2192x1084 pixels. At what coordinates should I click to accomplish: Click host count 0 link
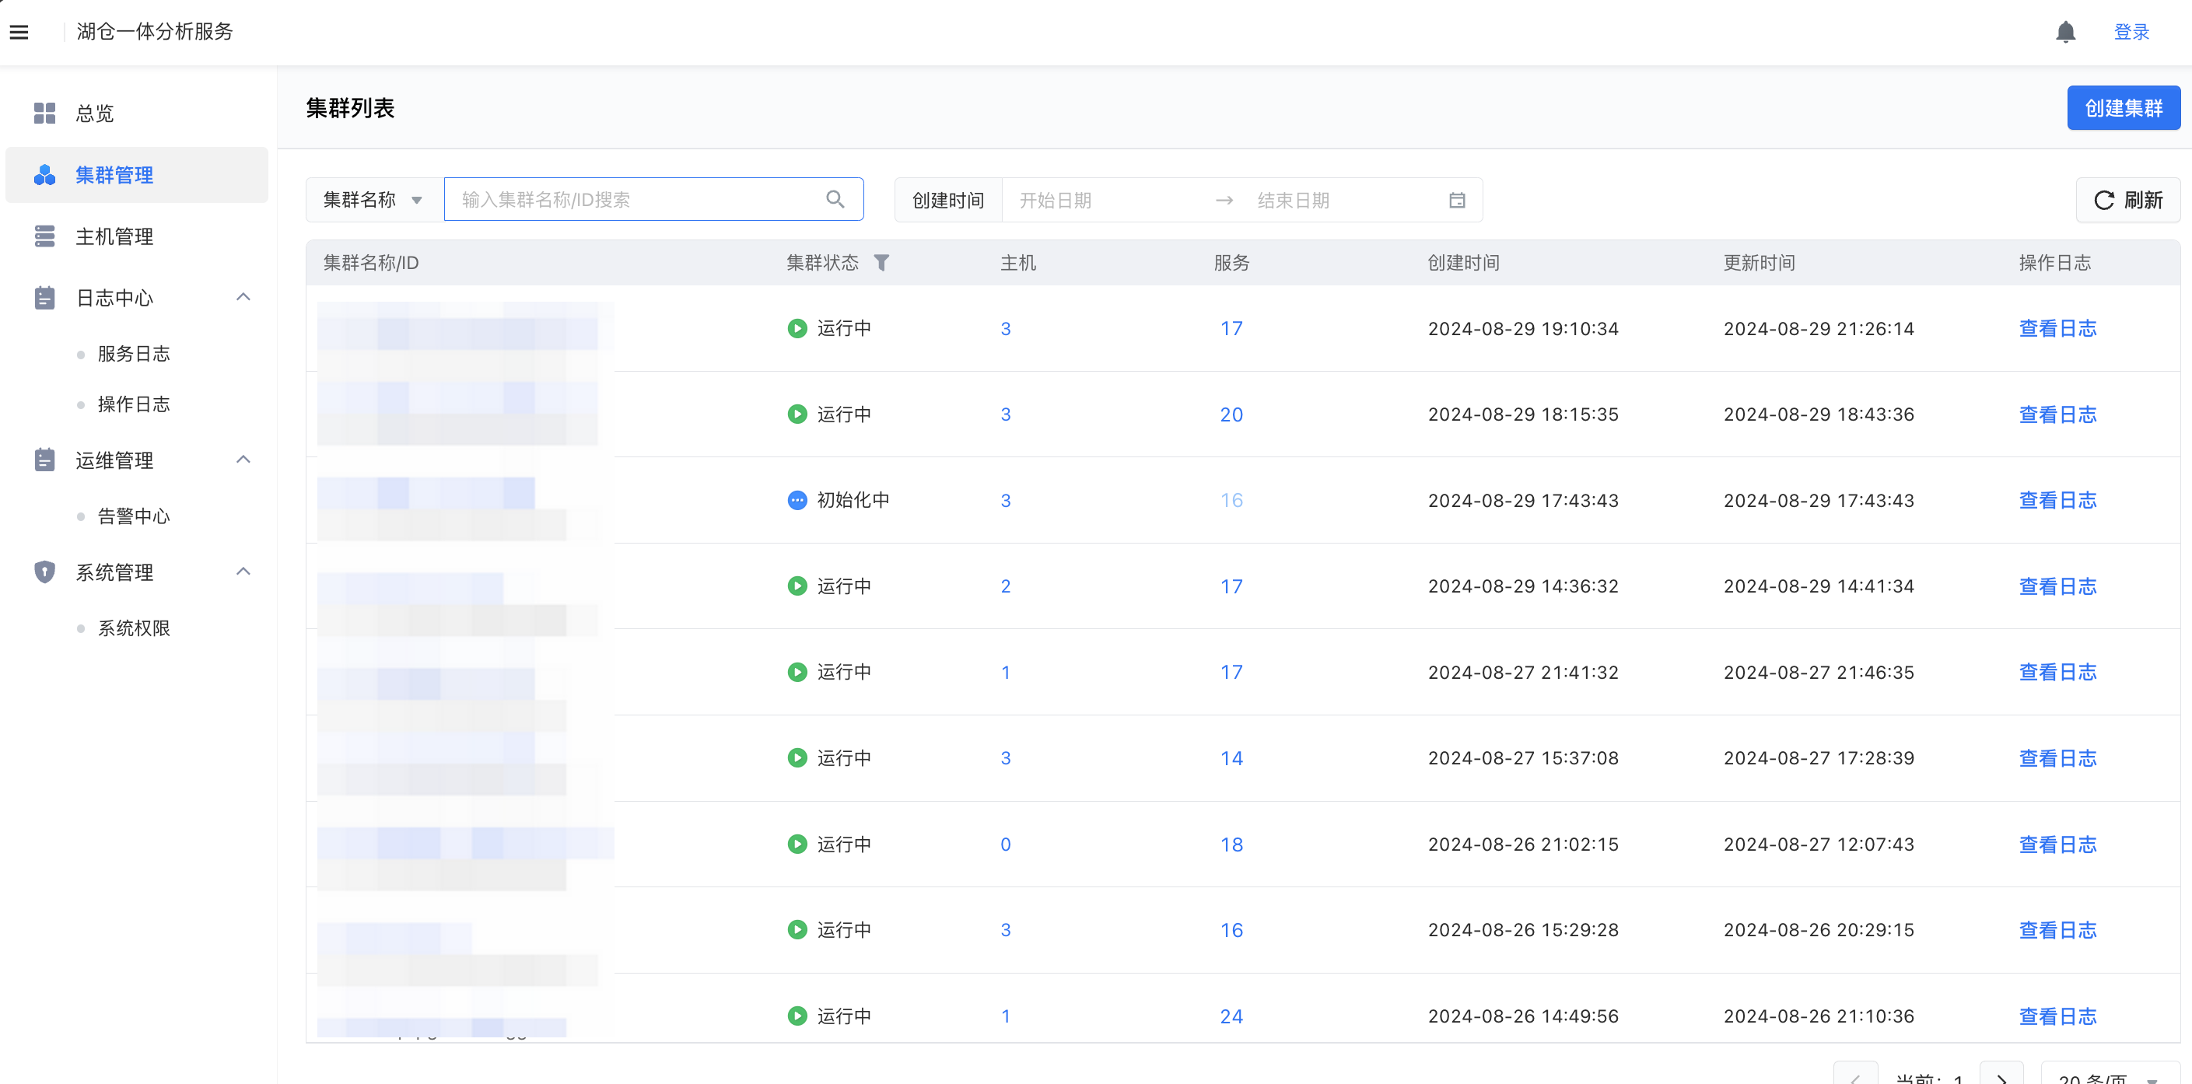pyautogui.click(x=1005, y=844)
